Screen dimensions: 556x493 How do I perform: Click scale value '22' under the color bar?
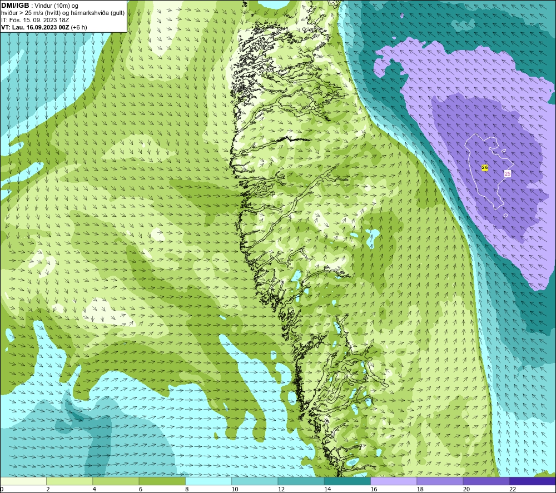click(x=513, y=489)
